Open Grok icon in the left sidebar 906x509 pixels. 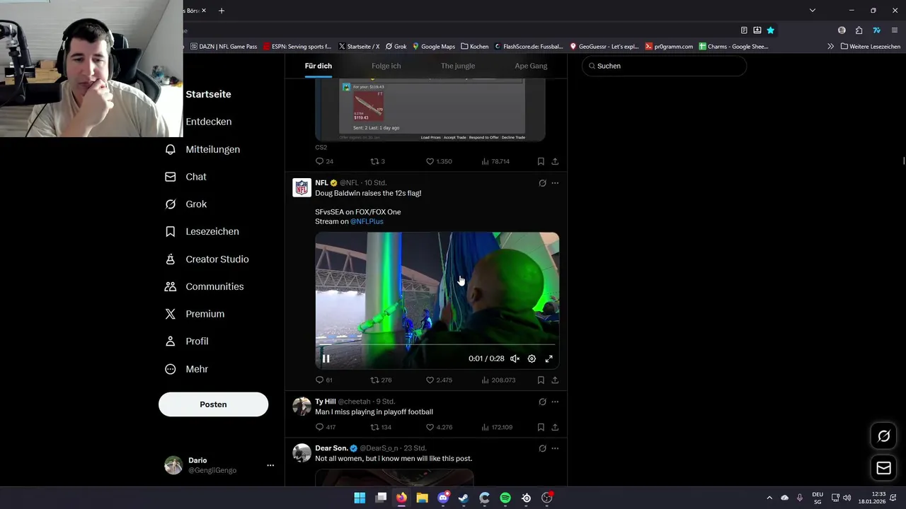(170, 204)
